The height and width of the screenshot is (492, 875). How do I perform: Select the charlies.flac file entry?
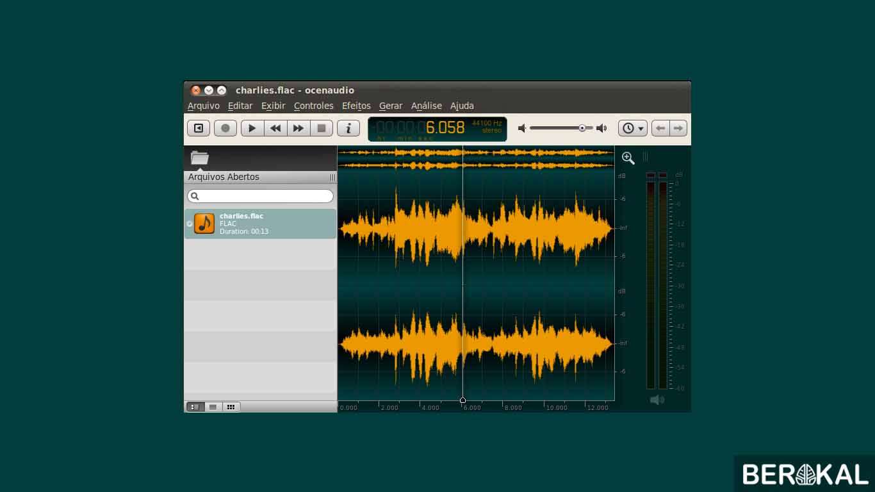260,224
